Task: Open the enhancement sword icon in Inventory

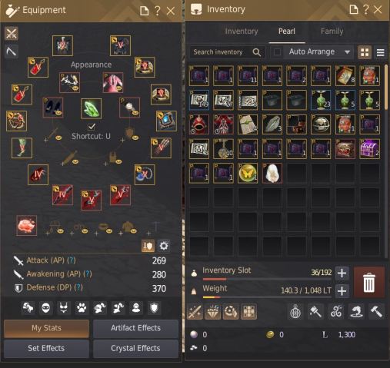Action: click(x=195, y=312)
